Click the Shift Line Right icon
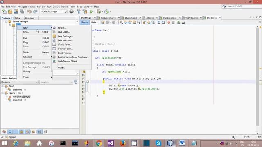262x147 pixels. point(163,22)
